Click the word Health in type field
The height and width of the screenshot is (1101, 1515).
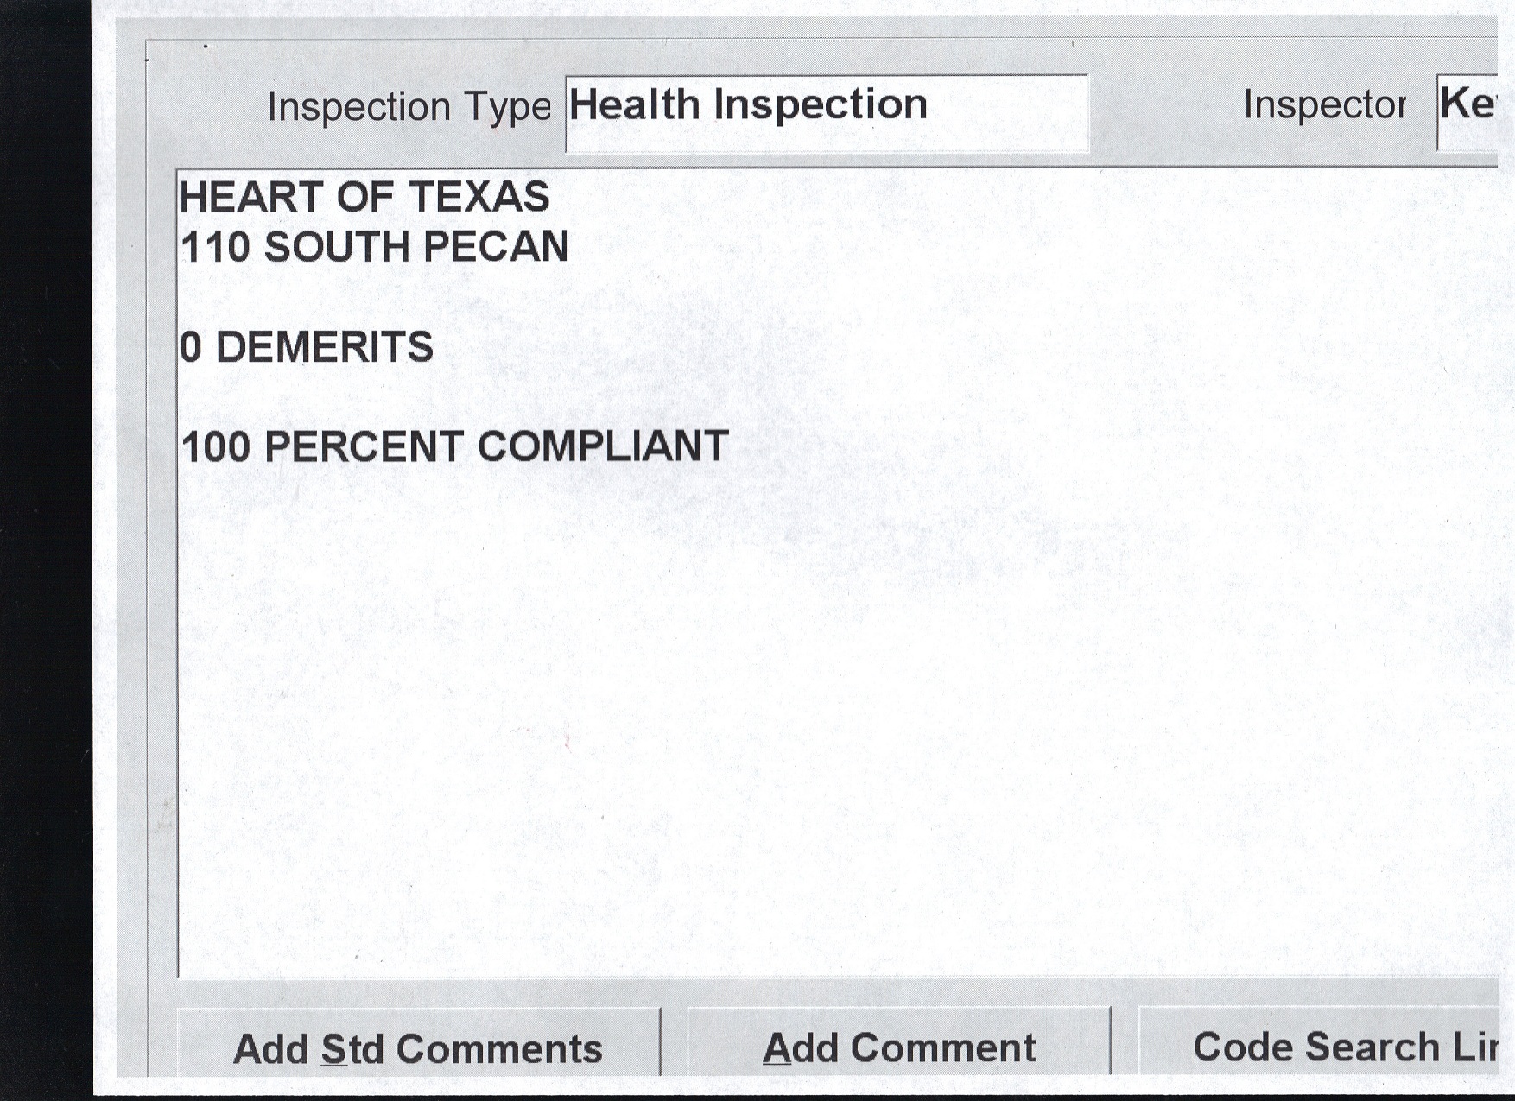tap(634, 105)
